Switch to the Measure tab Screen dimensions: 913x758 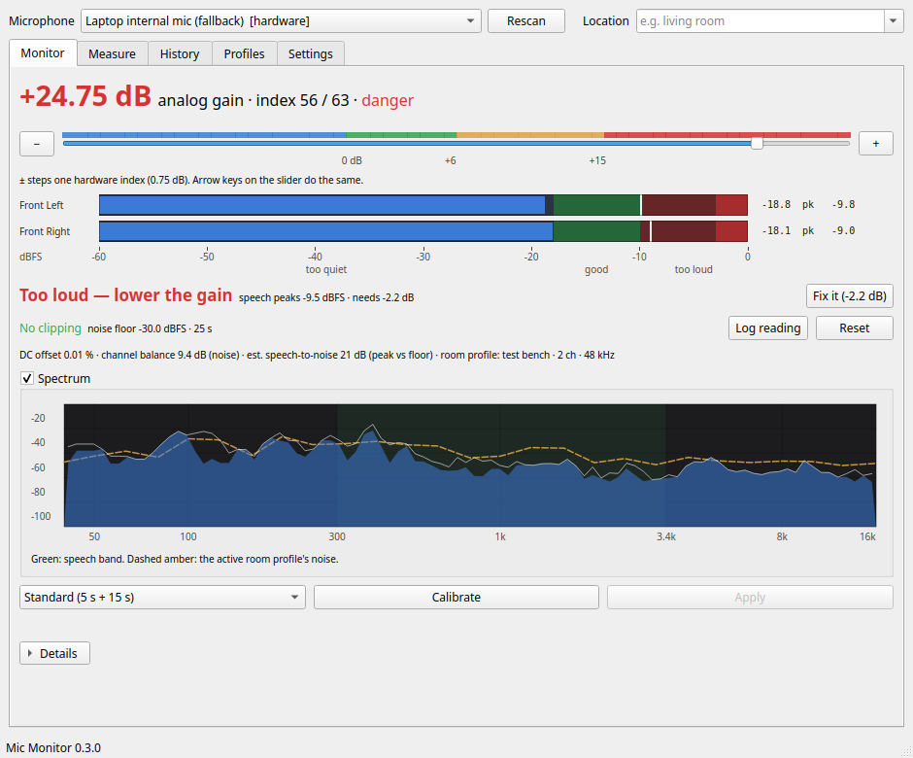pyautogui.click(x=112, y=53)
